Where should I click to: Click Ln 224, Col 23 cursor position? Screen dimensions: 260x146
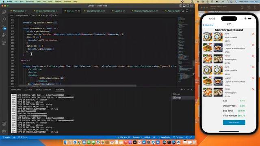click(x=123, y=137)
